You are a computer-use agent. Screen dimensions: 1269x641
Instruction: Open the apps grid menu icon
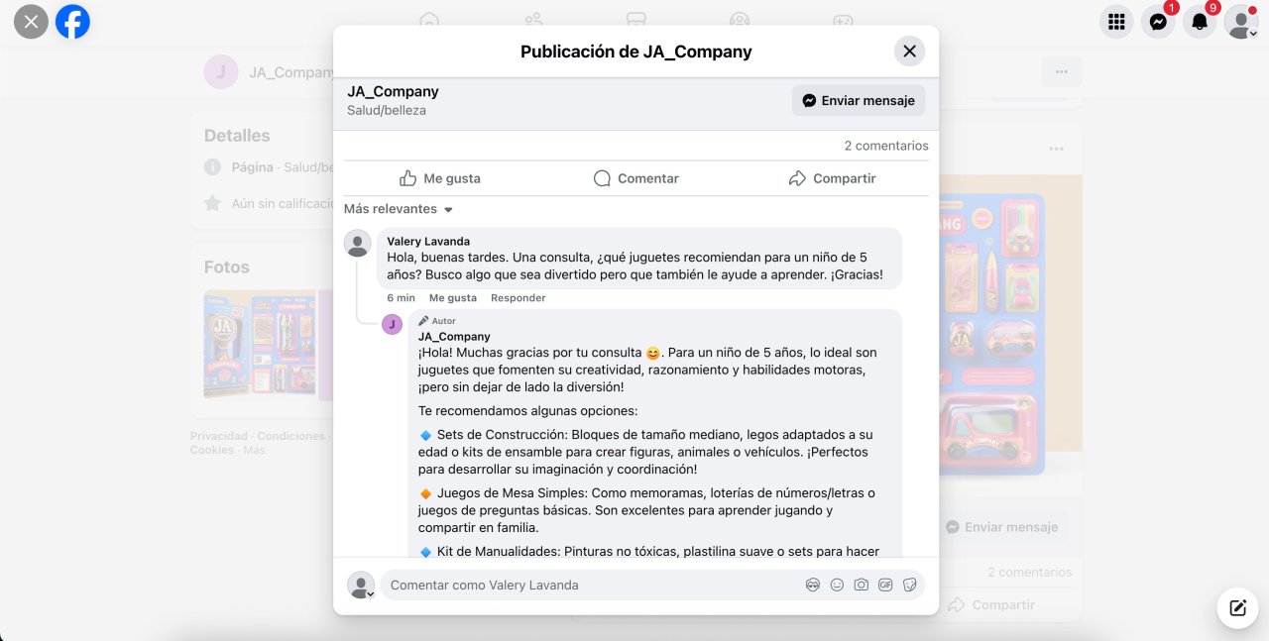1116,22
